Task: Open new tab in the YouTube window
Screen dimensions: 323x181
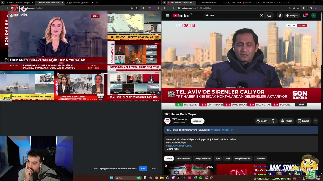Action: coord(288,3)
